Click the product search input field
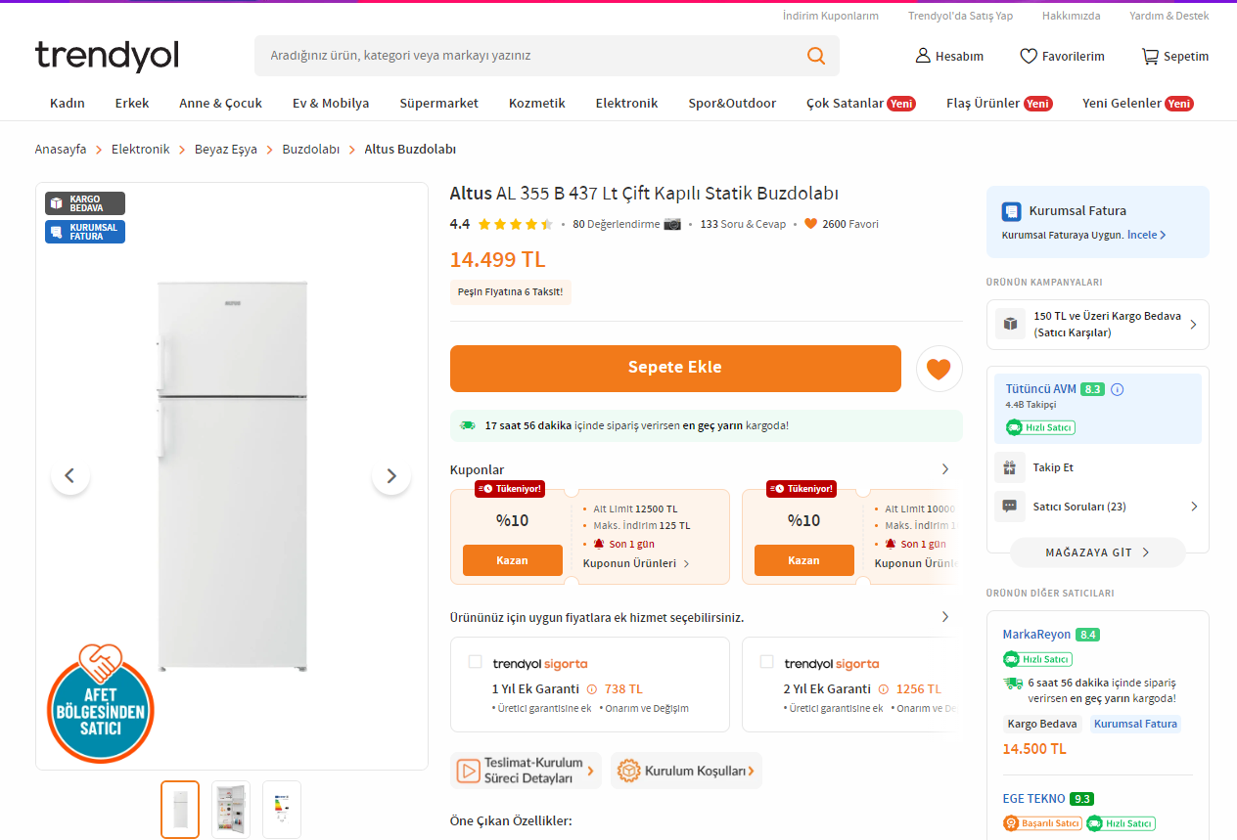The width and height of the screenshot is (1237, 840). pyautogui.click(x=528, y=56)
